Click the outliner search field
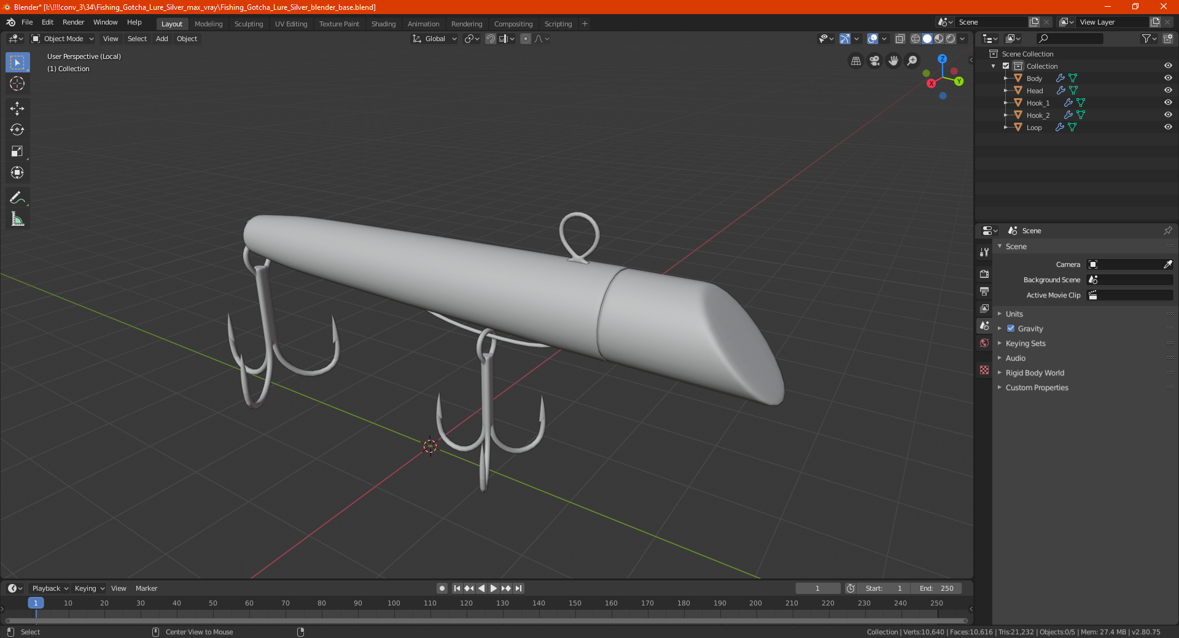This screenshot has width=1179, height=638. (x=1069, y=39)
